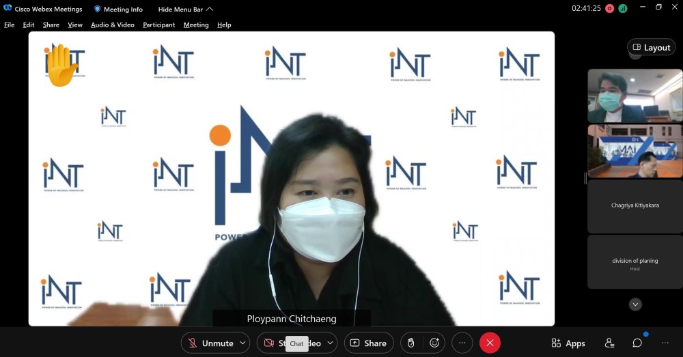Unmute the microphone

(211, 343)
